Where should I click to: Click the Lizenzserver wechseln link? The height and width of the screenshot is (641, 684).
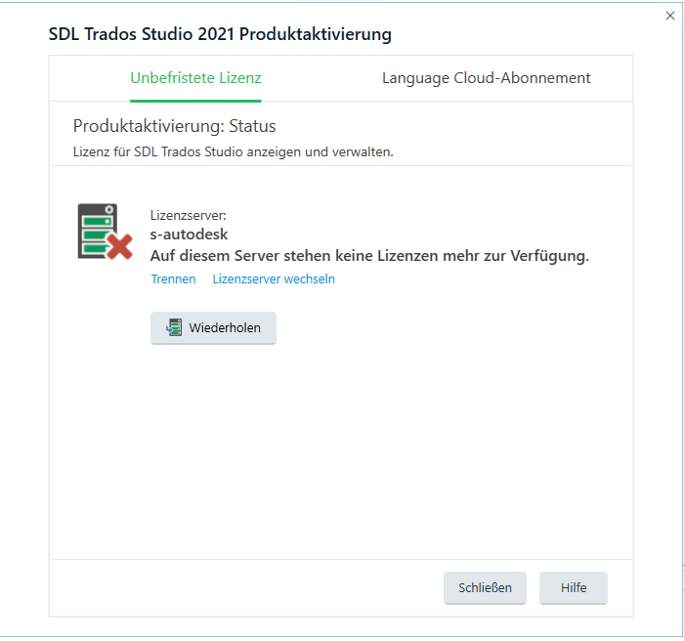click(274, 278)
